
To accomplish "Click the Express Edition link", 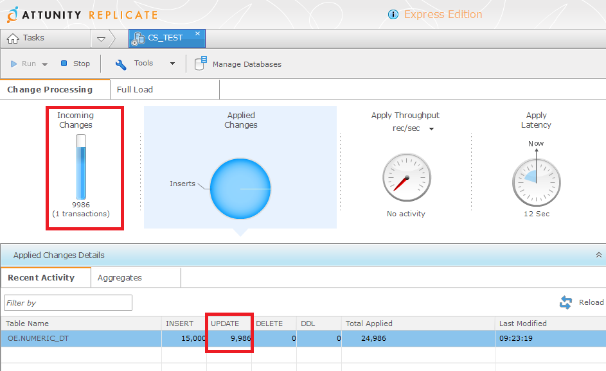I will coord(443,14).
